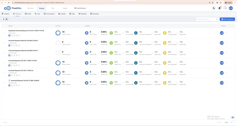Open the Unnamed Sequence Tue Oct 15 link
This screenshot has width=237, height=126.
(25, 80)
